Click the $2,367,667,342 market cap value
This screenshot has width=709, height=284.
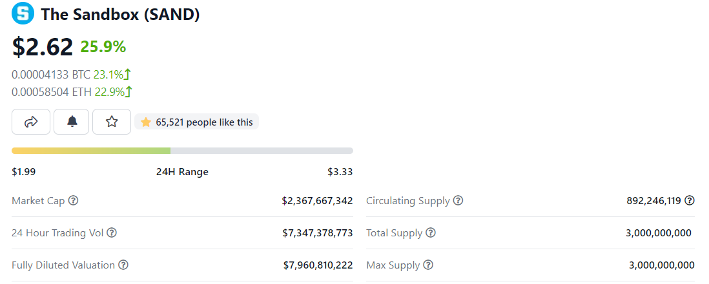click(318, 201)
